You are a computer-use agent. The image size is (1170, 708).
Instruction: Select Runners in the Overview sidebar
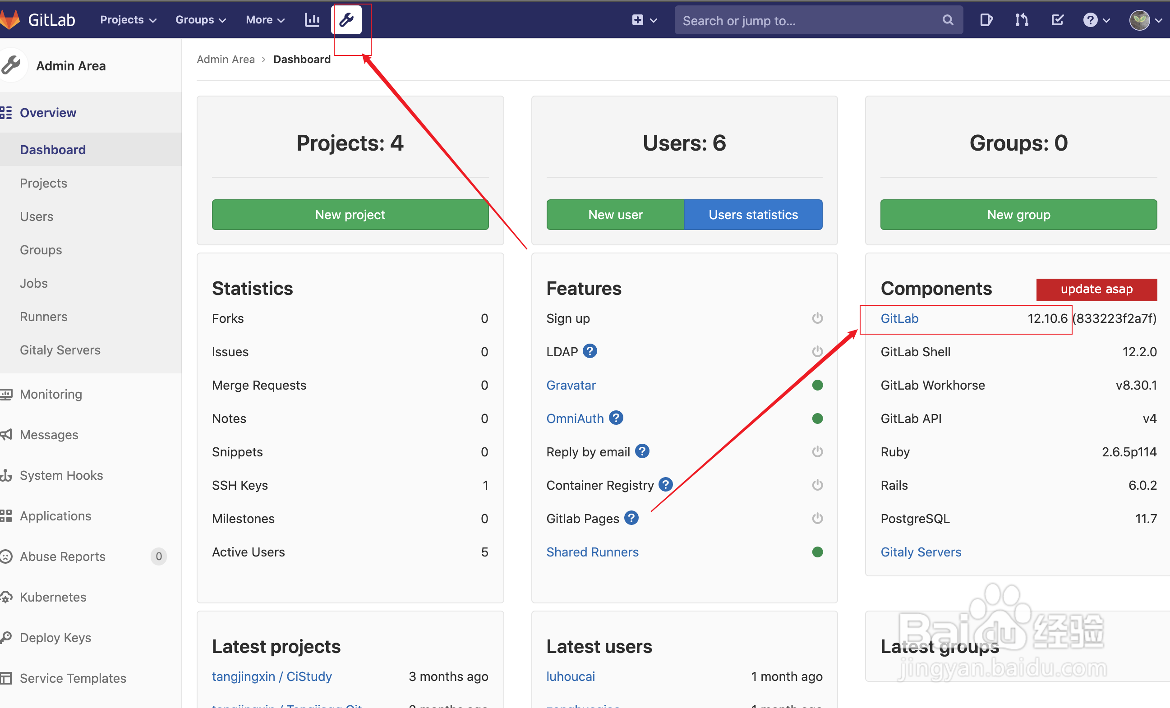tap(44, 317)
